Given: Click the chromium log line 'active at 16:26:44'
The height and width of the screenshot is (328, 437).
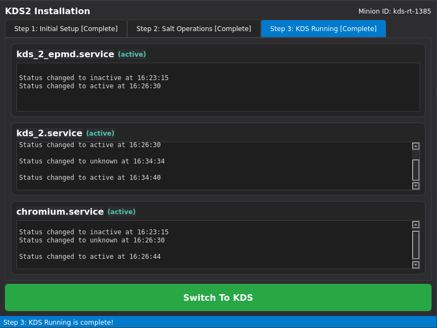Looking at the screenshot, I should point(90,257).
